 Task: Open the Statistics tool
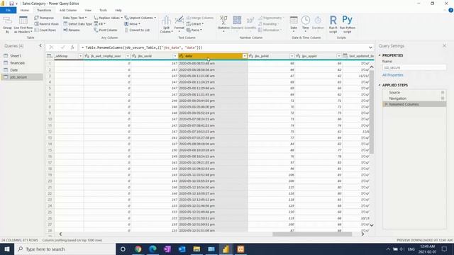[223, 23]
